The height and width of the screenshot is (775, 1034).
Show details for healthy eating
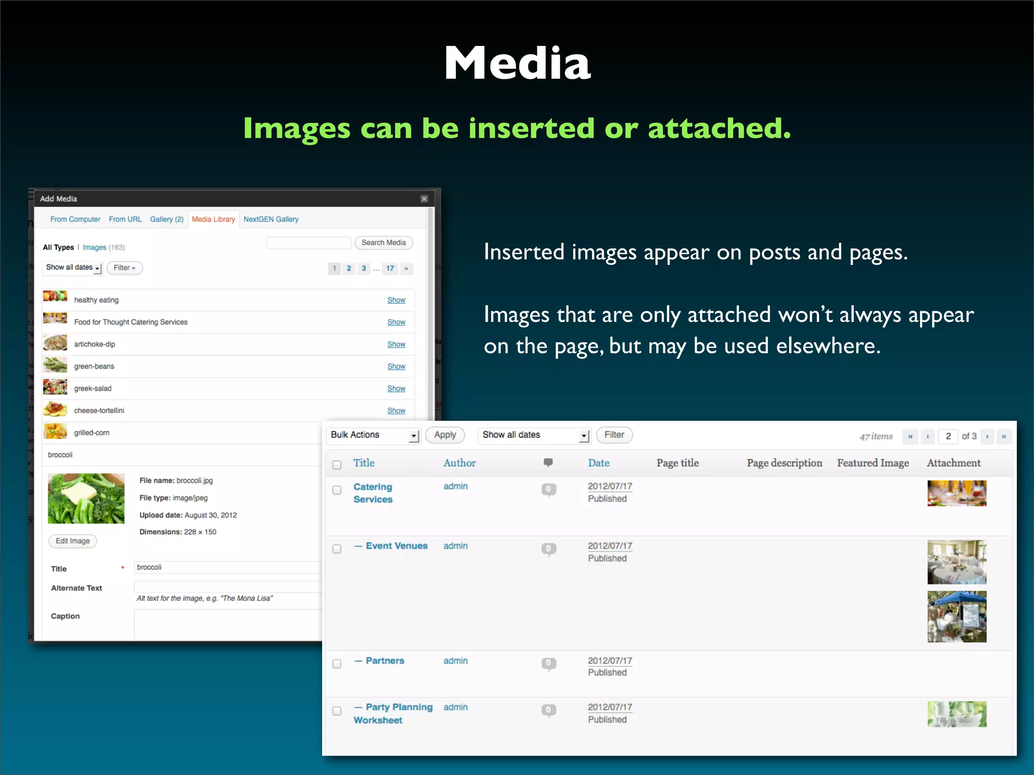click(x=396, y=300)
